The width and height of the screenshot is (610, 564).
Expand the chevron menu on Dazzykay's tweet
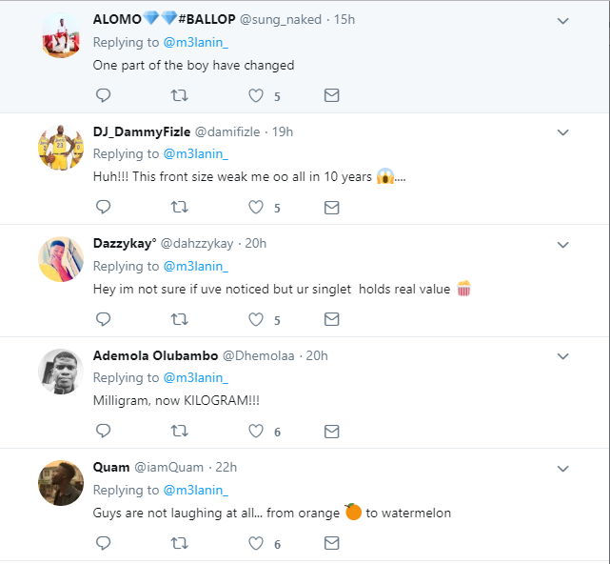562,244
